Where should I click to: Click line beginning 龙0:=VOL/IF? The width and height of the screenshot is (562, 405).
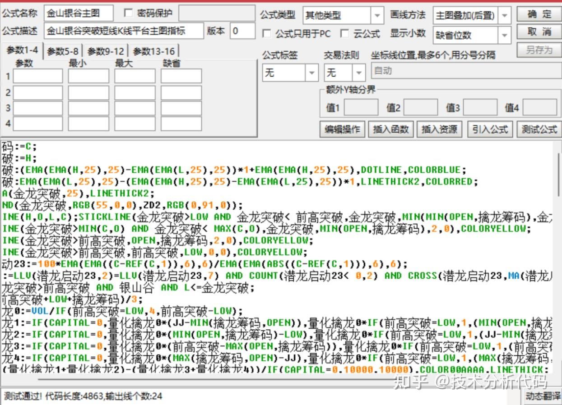click(x=122, y=311)
